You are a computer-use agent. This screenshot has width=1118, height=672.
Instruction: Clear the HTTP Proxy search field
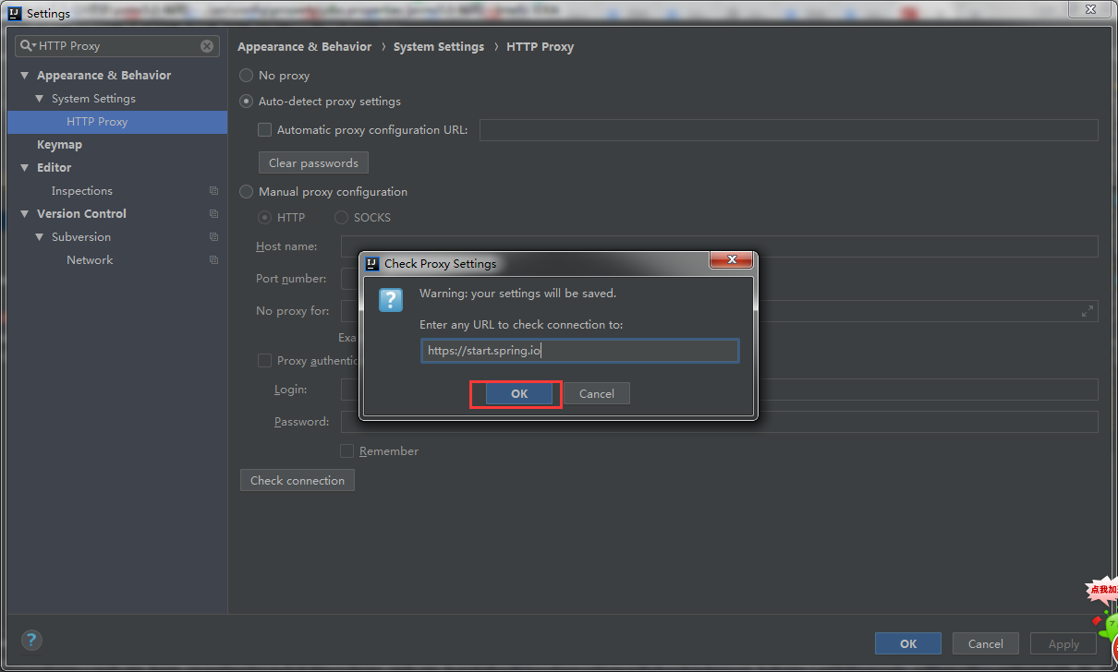coord(207,46)
